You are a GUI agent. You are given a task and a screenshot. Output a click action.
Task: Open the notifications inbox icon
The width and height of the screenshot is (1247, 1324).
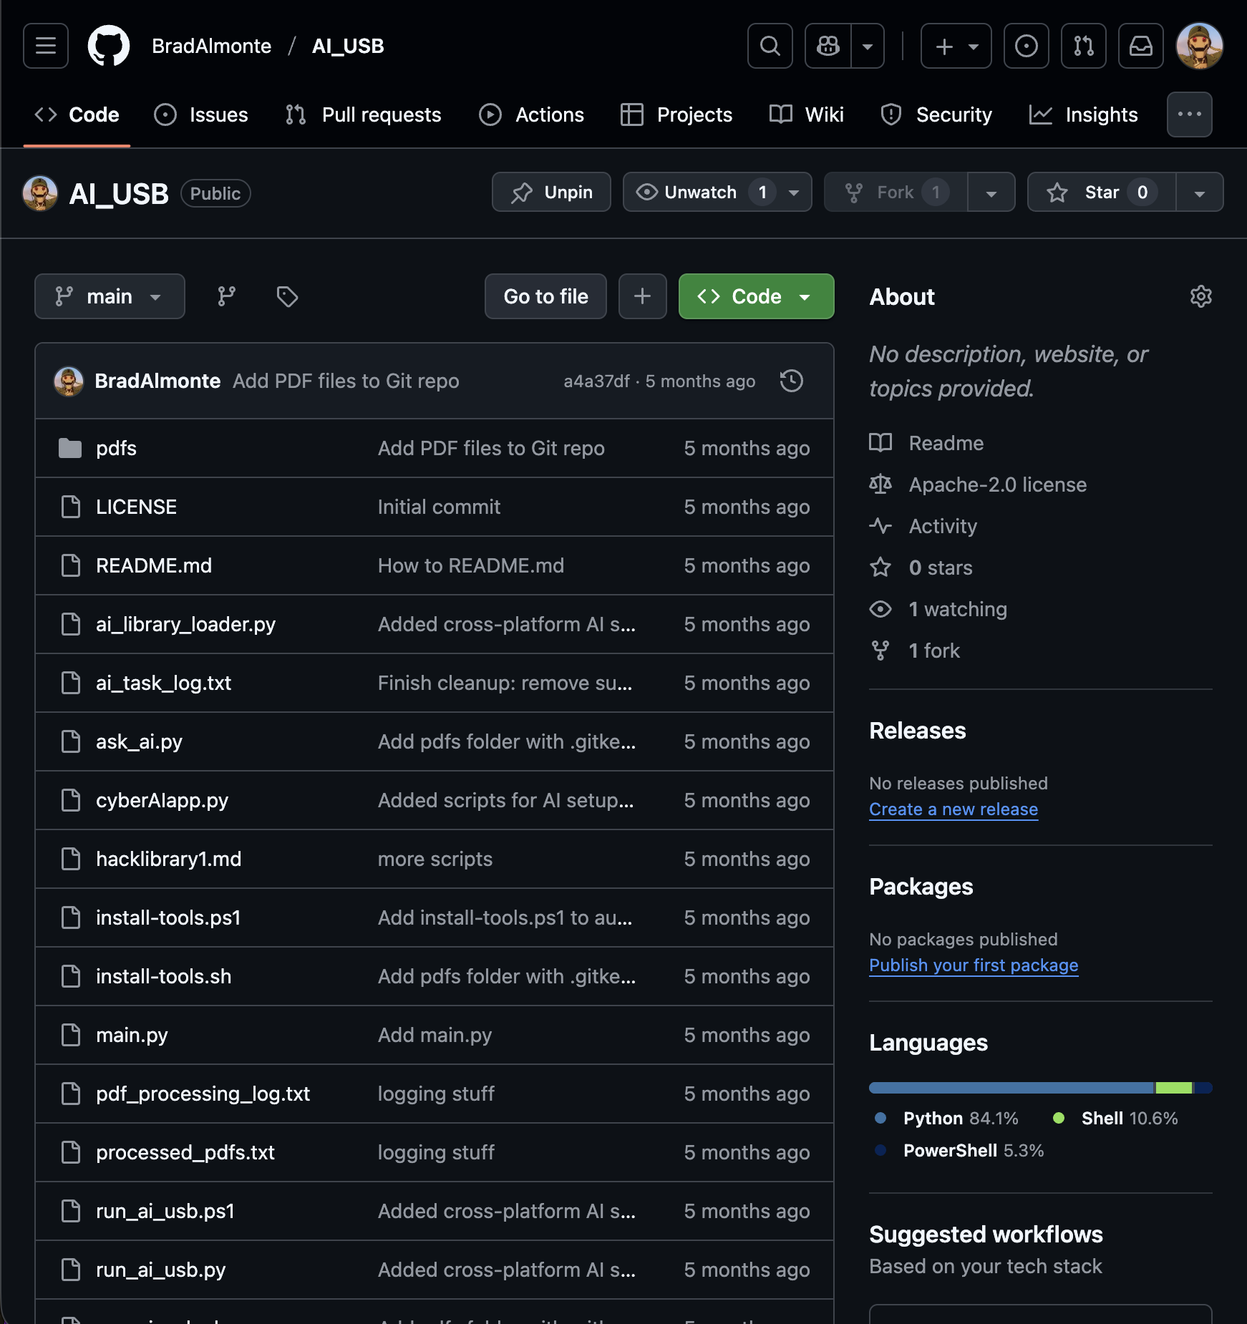[1140, 46]
